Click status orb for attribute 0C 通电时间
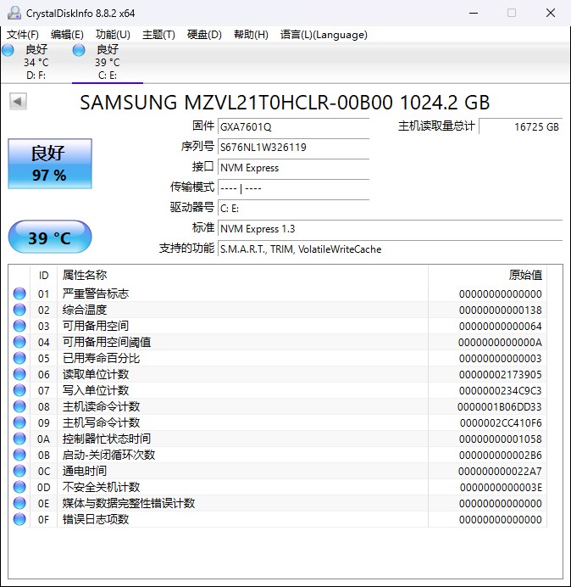 click(x=19, y=471)
